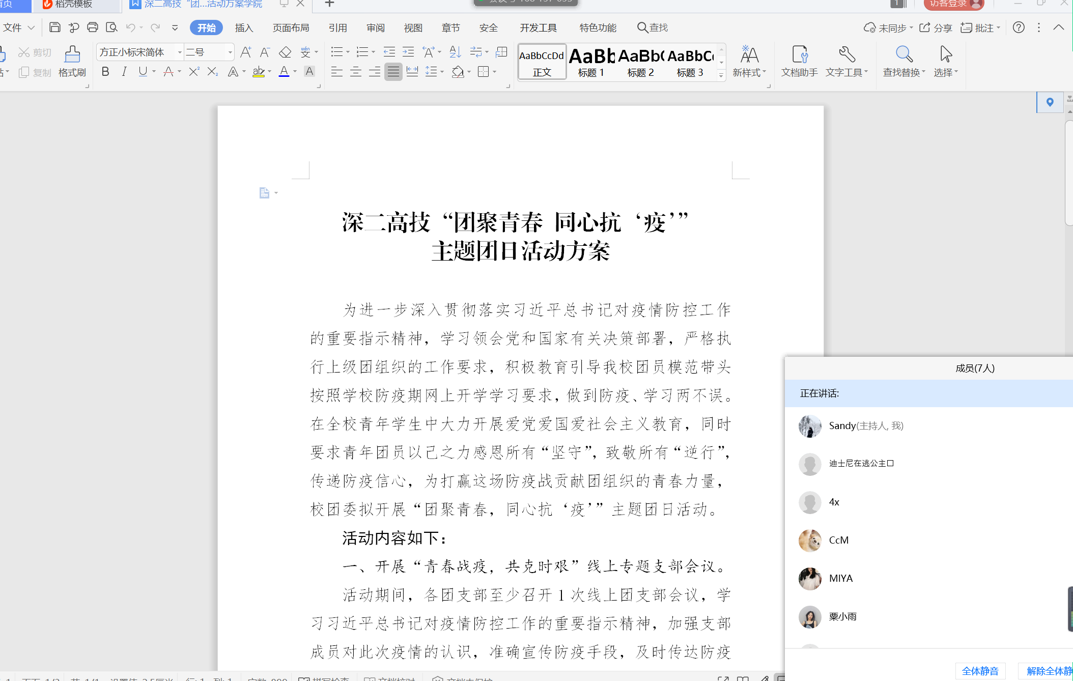Open the Text Tools (文字工具) dropdown

point(847,61)
